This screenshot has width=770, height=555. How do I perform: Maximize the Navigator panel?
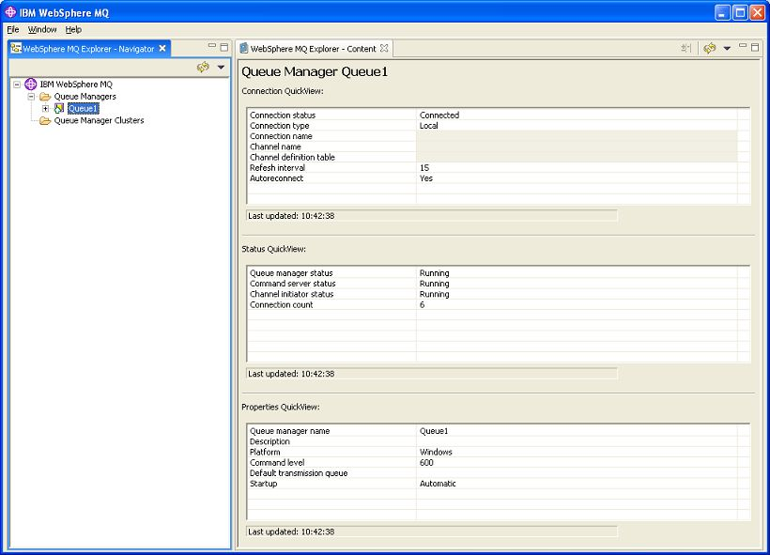pyautogui.click(x=224, y=47)
